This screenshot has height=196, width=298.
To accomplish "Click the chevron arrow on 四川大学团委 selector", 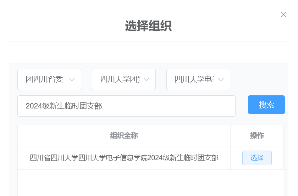I will point(147,79).
